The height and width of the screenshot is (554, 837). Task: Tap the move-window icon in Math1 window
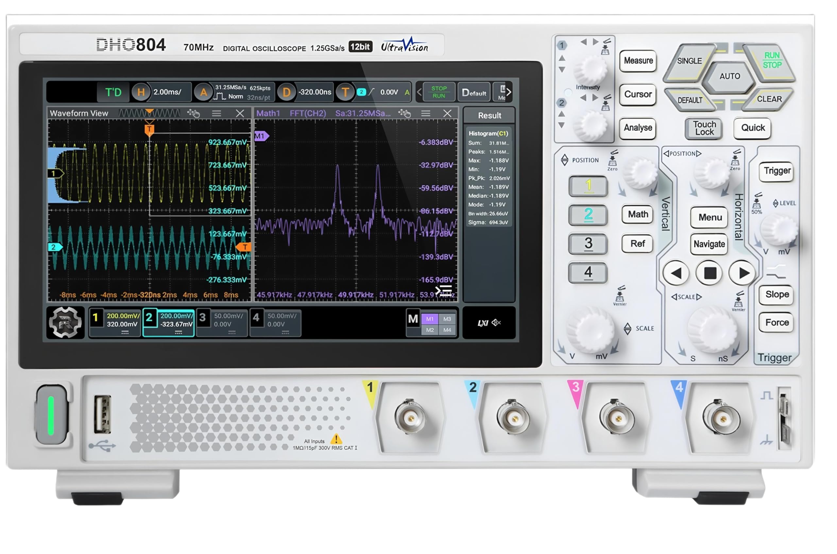404,113
